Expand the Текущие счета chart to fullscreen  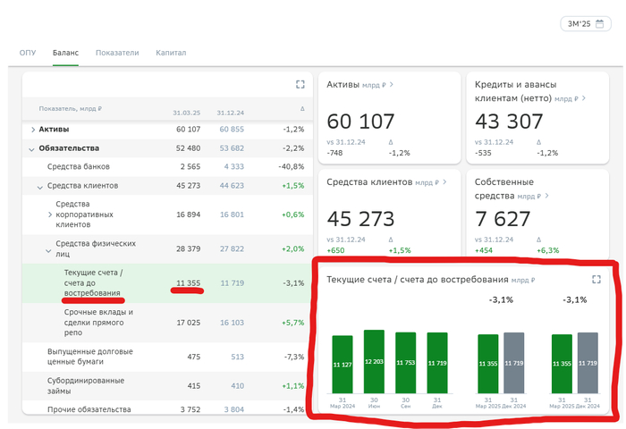coord(596,280)
